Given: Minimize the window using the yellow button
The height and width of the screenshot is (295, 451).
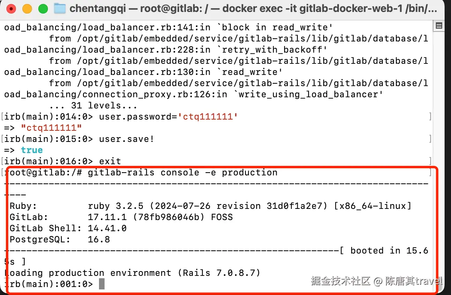Looking at the screenshot, I should point(27,9).
